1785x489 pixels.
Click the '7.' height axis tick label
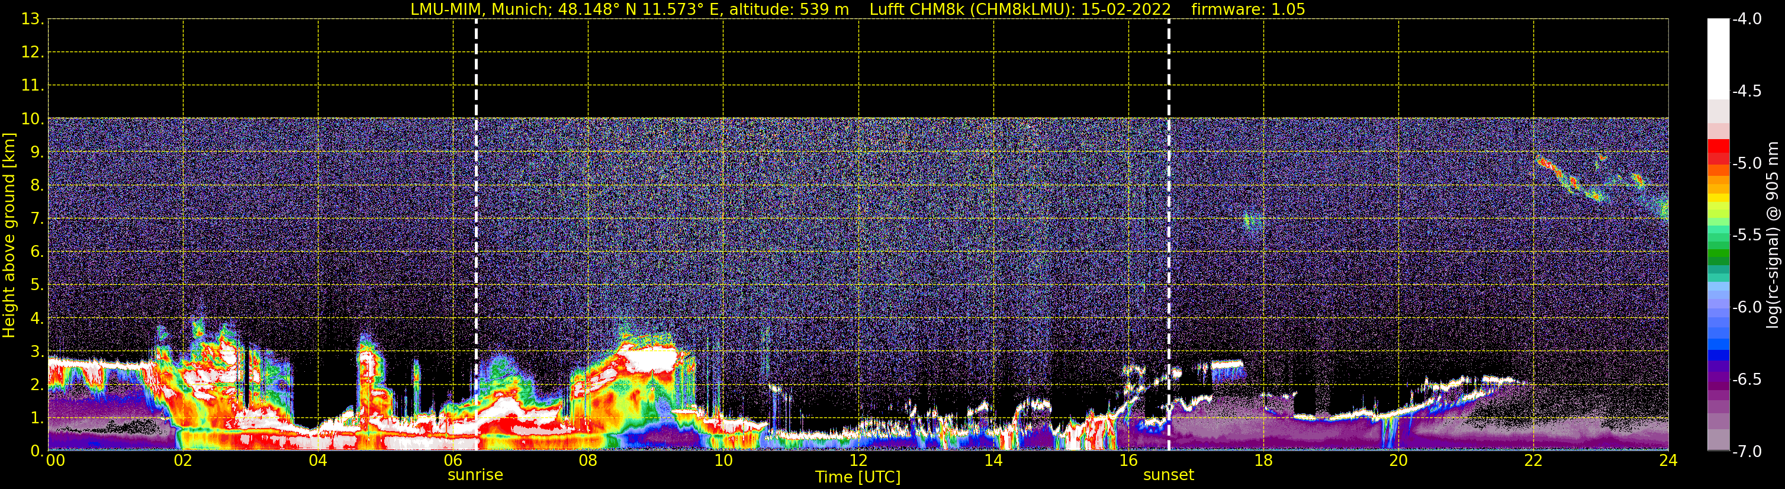[37, 218]
